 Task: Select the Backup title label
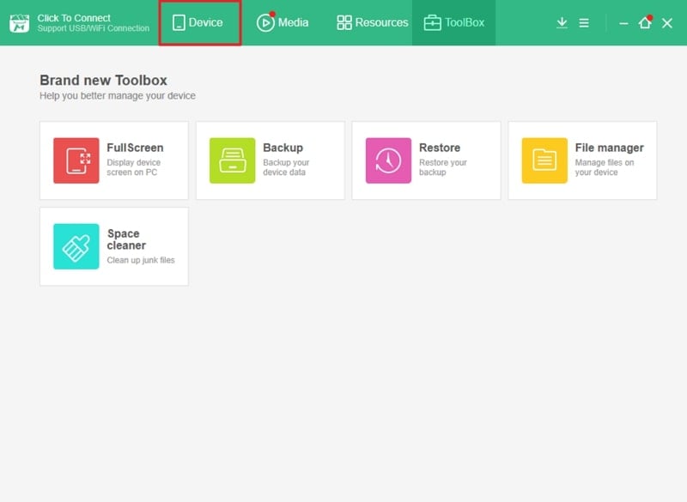point(283,148)
